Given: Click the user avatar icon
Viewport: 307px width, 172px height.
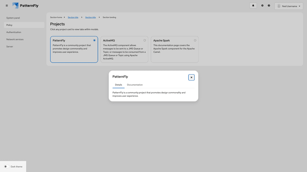Looking at the screenshot, I should click(279, 6).
